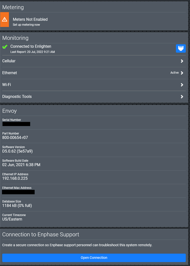
Task: Expand the Ethernet Active chevron
Action: tap(182, 73)
